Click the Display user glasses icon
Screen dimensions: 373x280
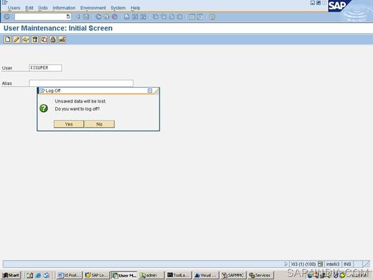coord(26,40)
